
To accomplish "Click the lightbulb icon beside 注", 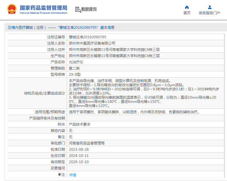I will [60, 175].
